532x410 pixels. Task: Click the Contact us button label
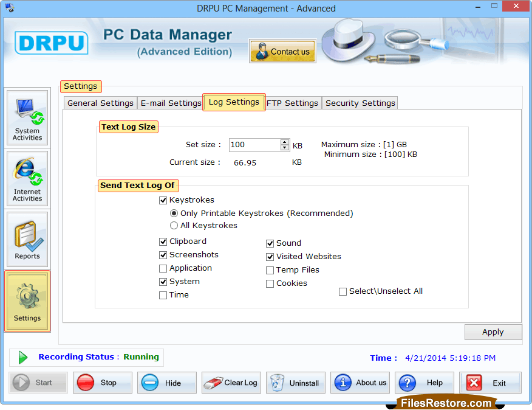coord(290,52)
